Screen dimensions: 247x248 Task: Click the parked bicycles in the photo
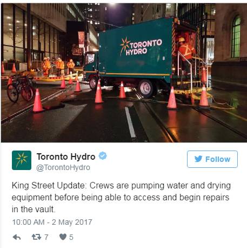coord(21,88)
